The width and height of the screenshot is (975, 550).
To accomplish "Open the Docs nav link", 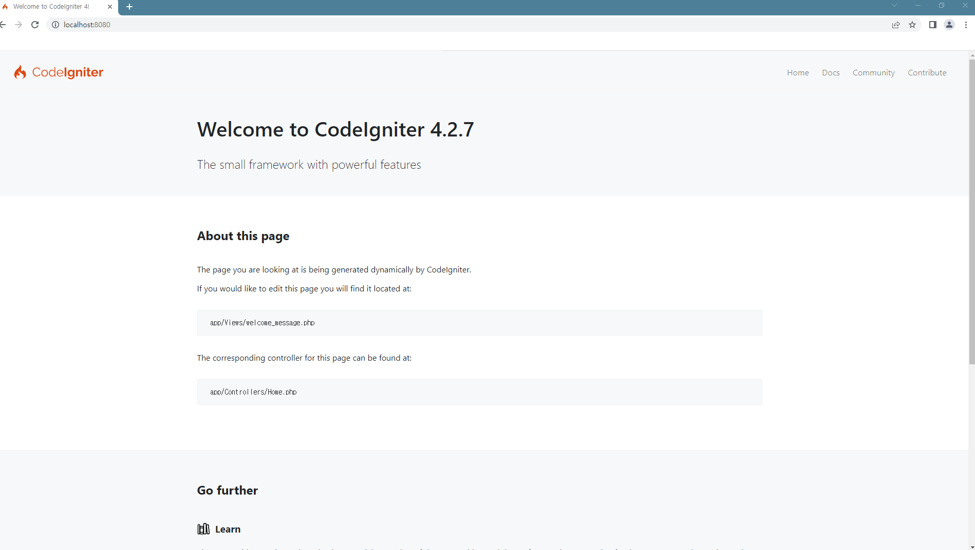I will 831,73.
